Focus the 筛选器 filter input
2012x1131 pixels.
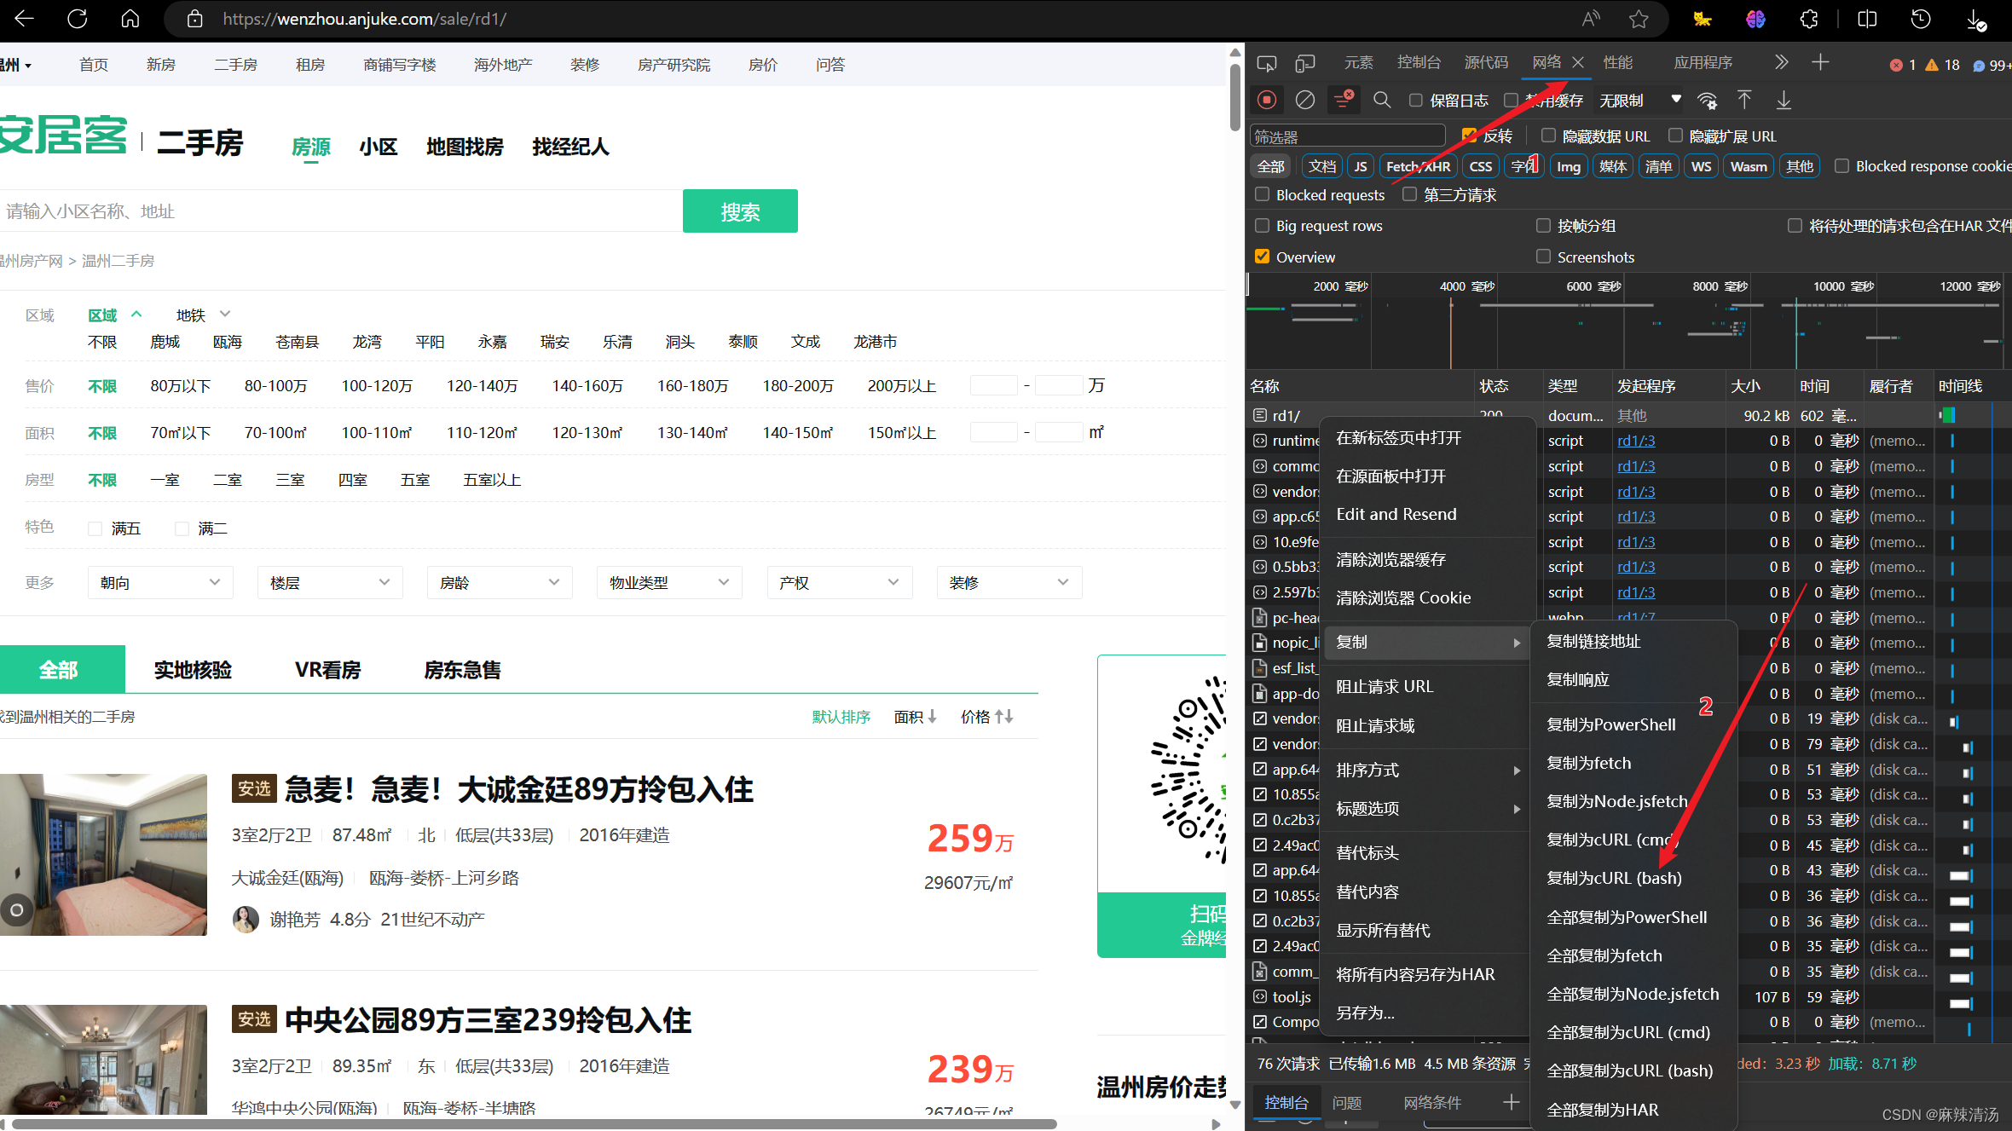pyautogui.click(x=1347, y=136)
